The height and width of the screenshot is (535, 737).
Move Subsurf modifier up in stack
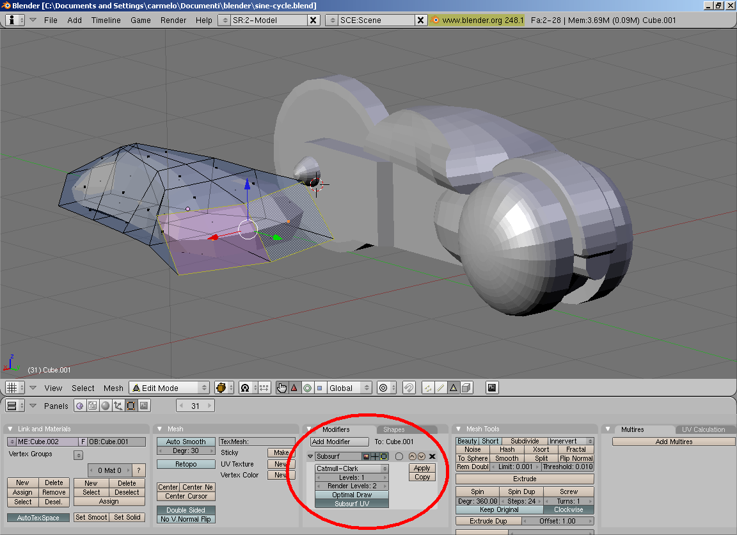412,456
